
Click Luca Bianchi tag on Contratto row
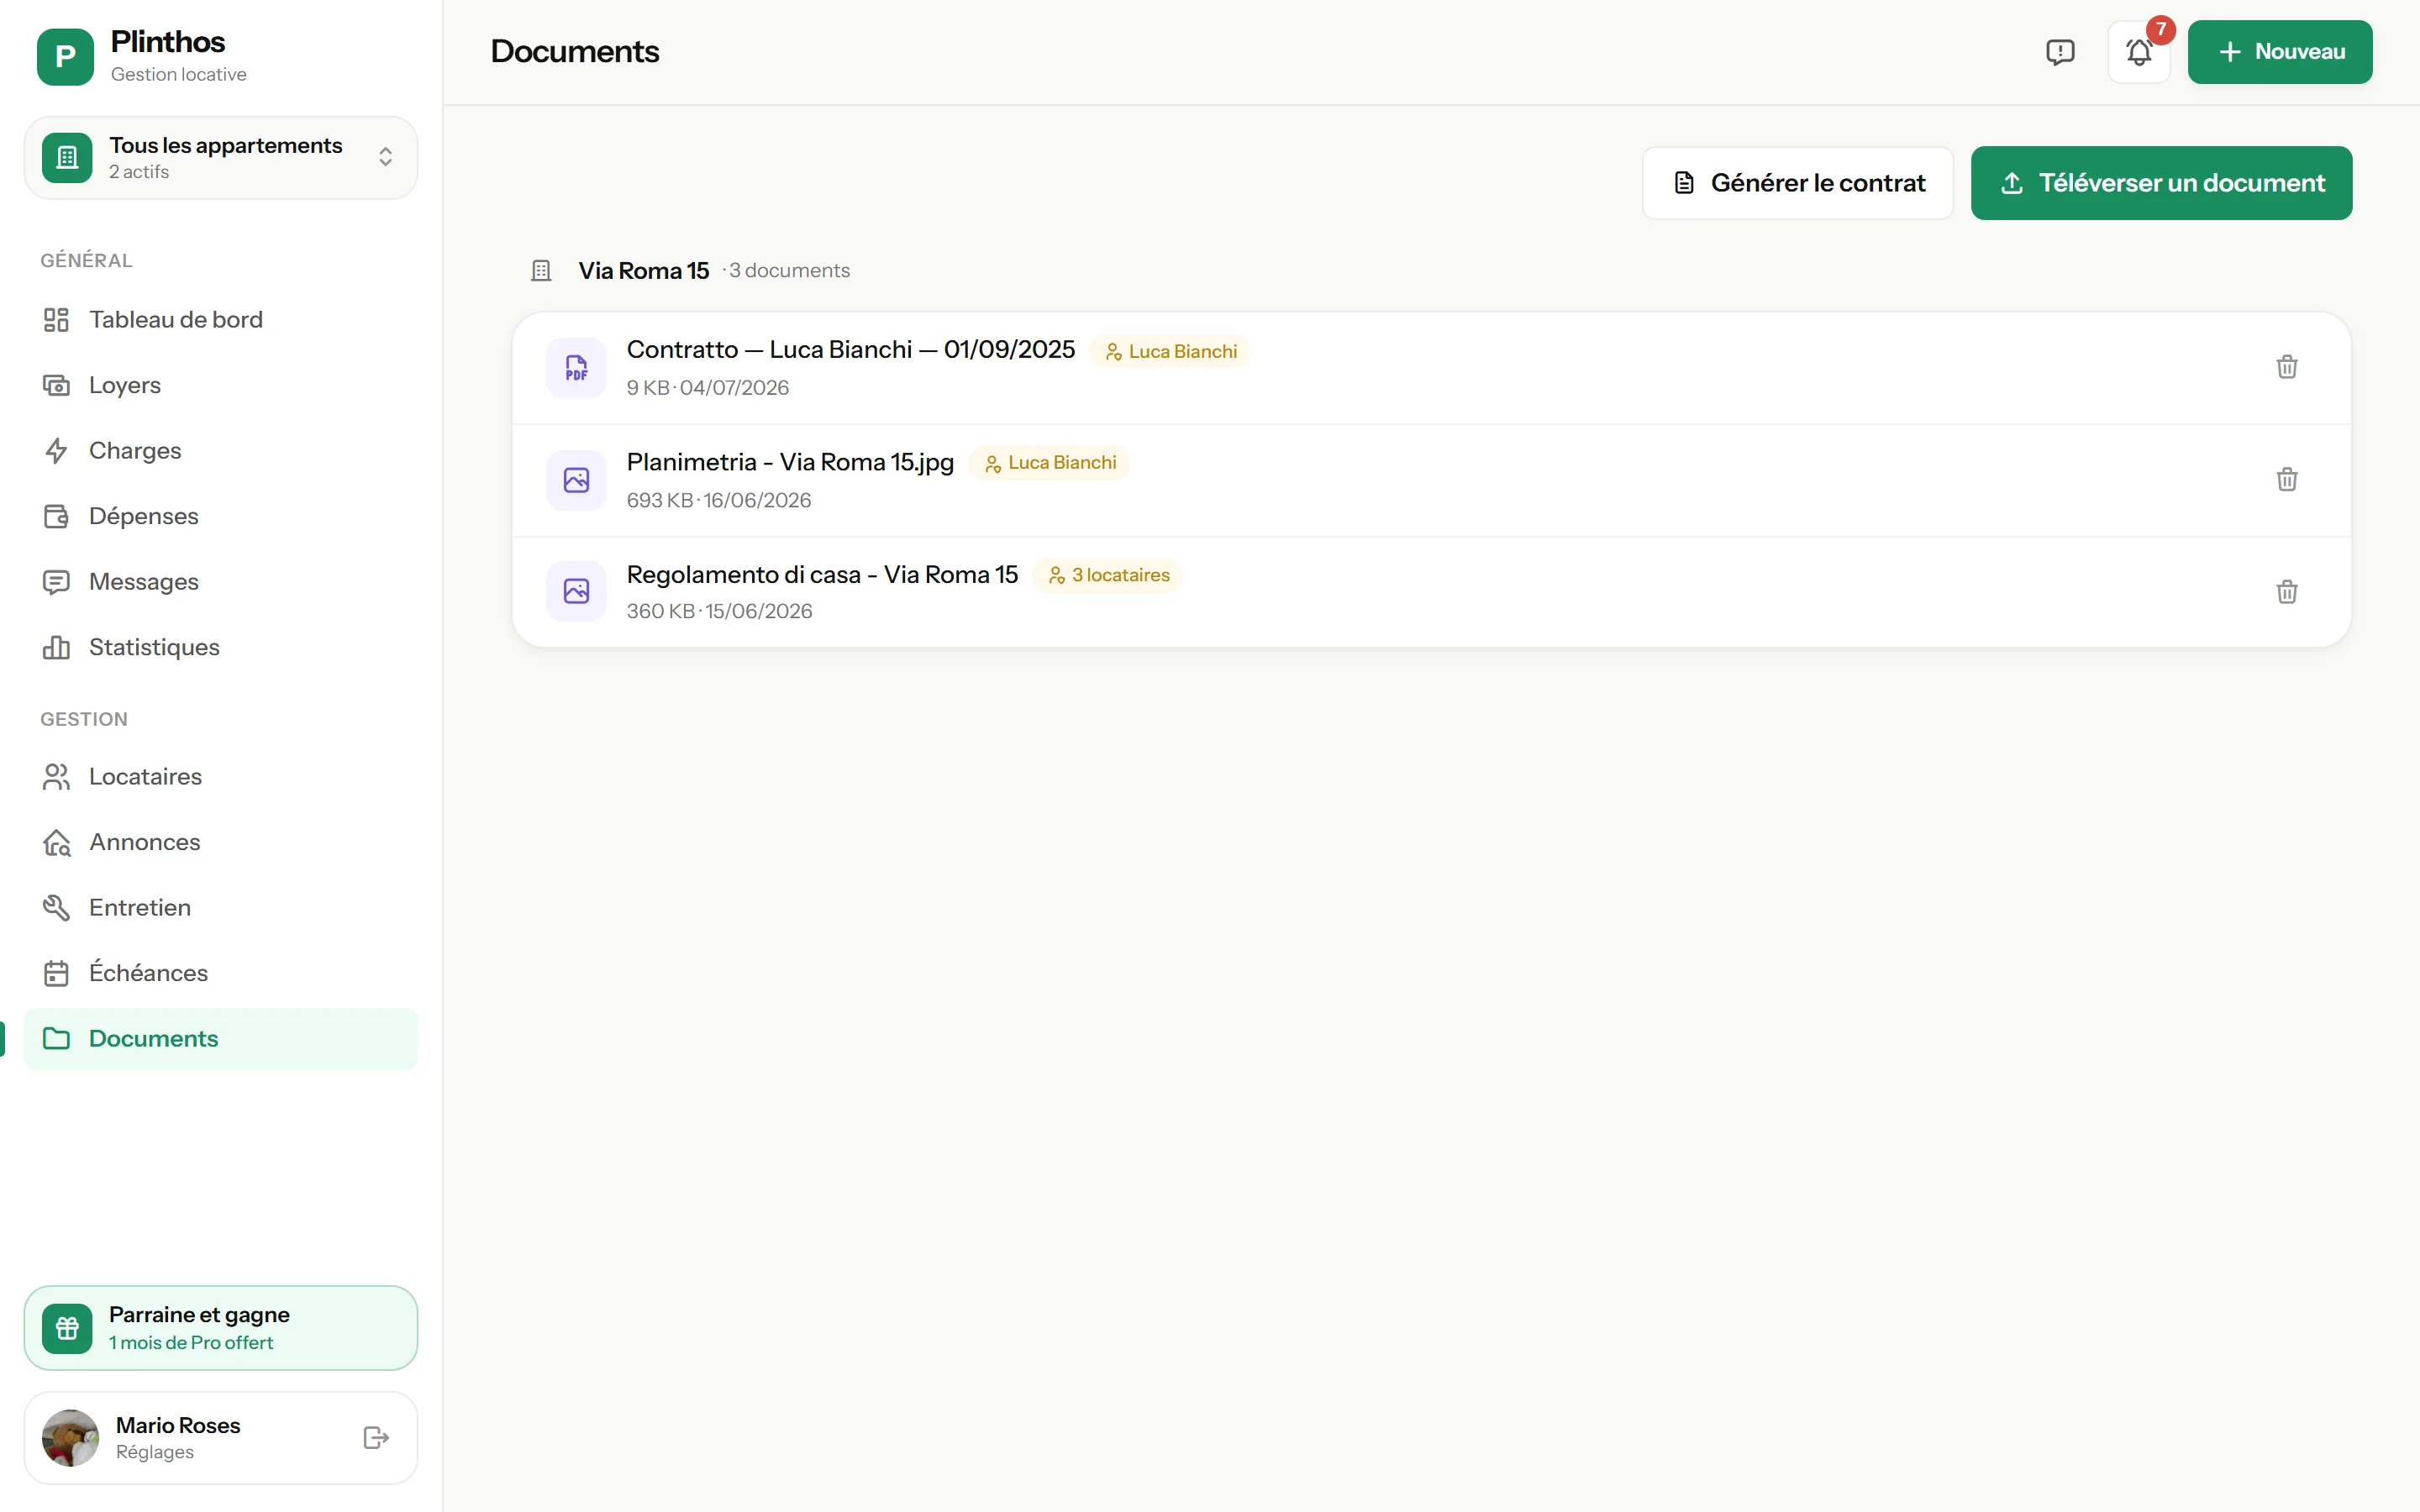(1169, 351)
